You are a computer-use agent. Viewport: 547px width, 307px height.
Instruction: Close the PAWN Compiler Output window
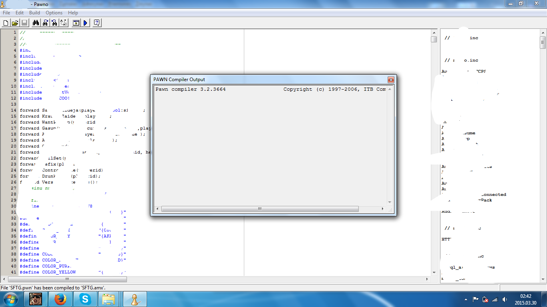click(391, 80)
